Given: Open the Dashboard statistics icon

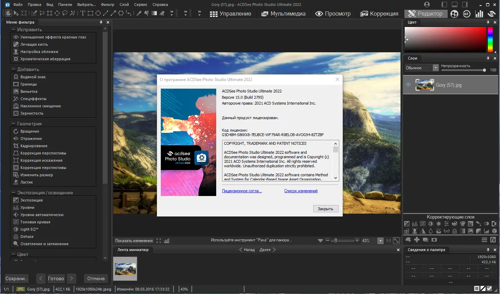Looking at the screenshot, I should (x=479, y=14).
